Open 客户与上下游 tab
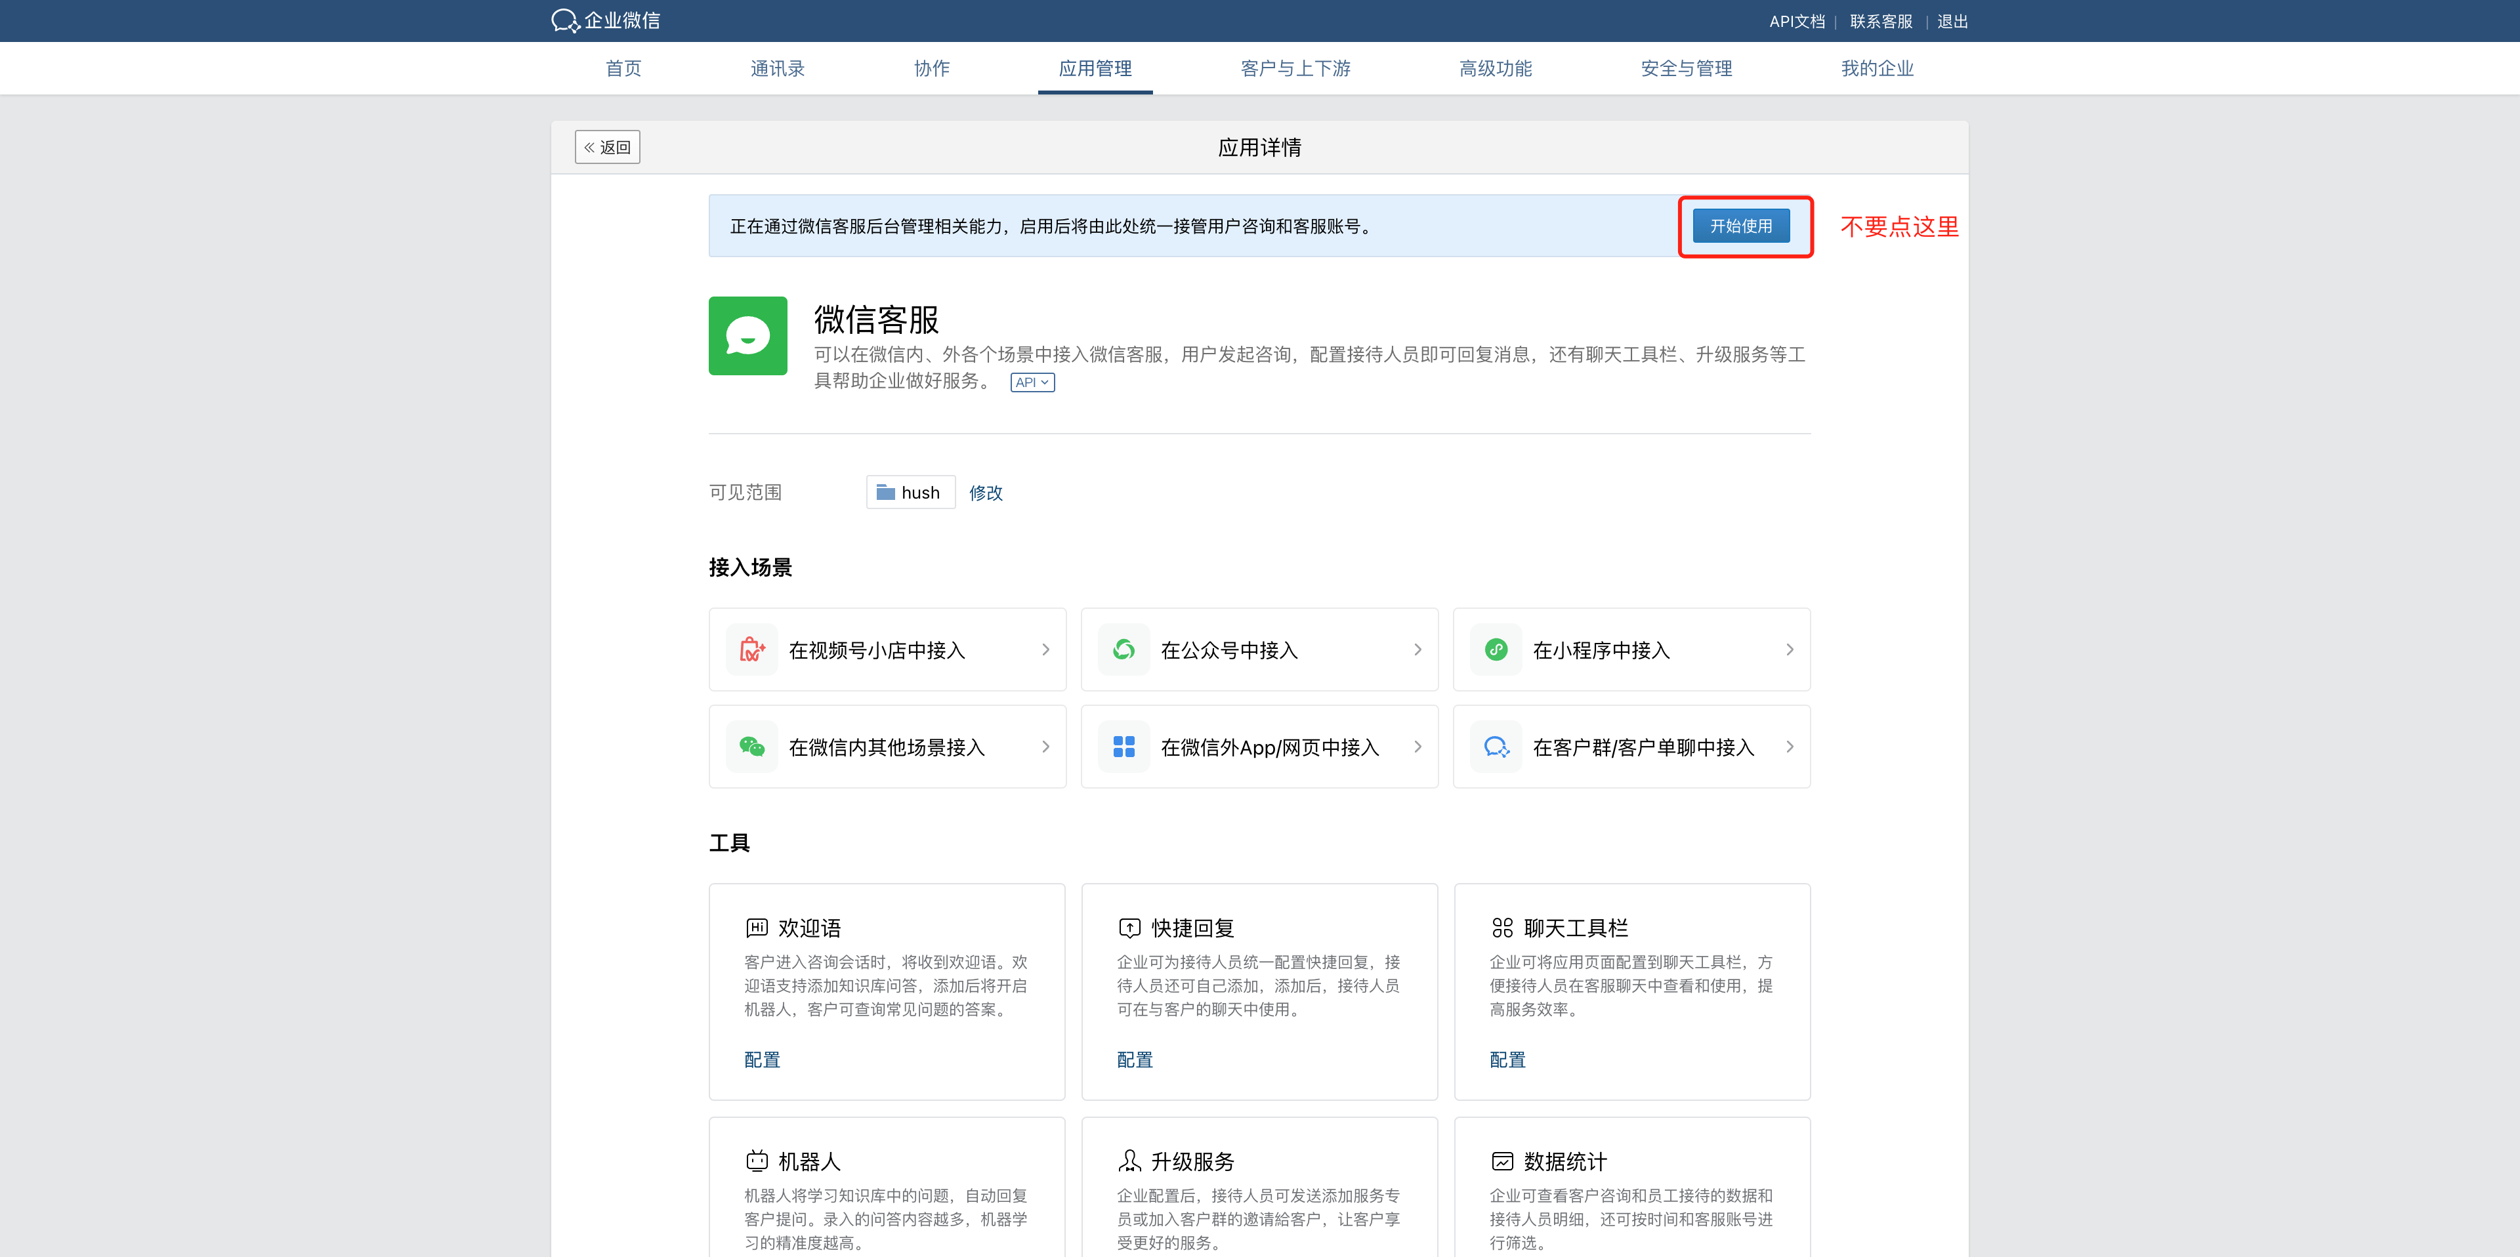This screenshot has height=1257, width=2520. tap(1295, 68)
